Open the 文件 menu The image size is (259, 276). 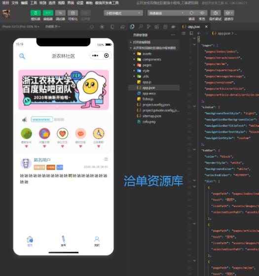(15, 3)
